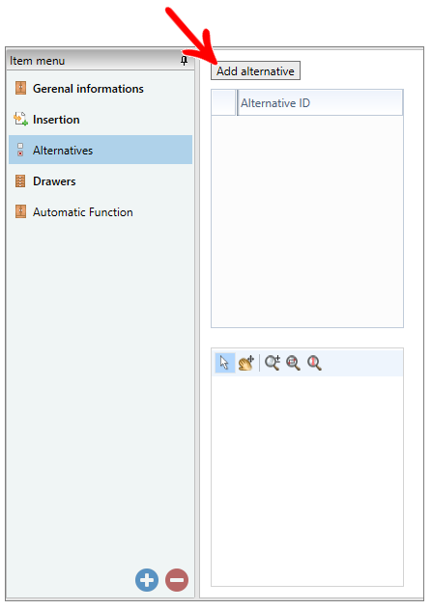Open Gerenal informations menu item

(x=101, y=89)
